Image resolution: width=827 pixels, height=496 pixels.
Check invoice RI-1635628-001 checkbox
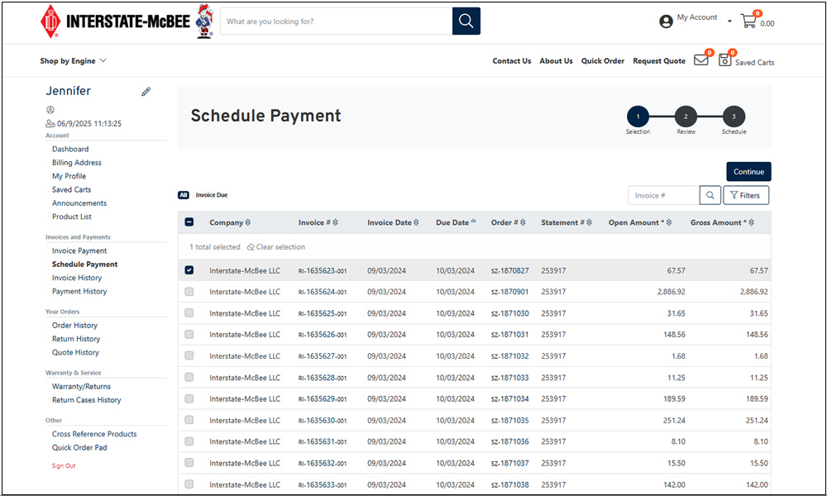tap(189, 377)
